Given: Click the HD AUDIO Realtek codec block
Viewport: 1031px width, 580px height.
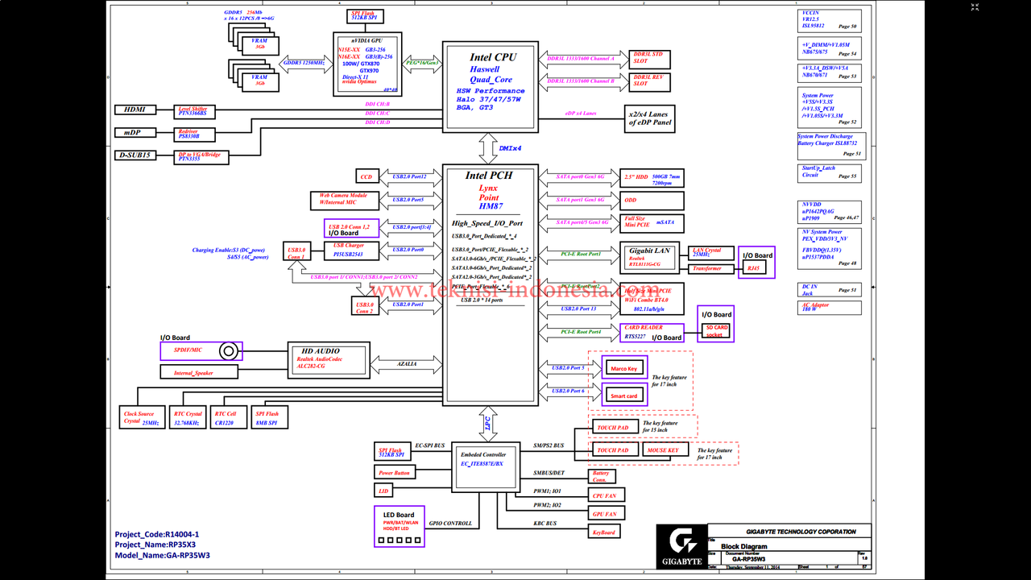Looking at the screenshot, I should click(x=329, y=359).
